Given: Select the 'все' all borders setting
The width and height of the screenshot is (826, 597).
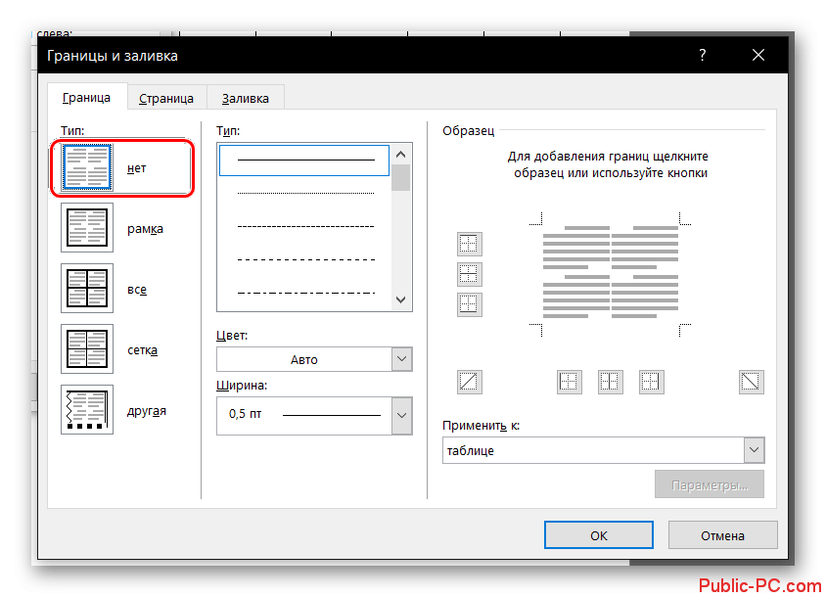Looking at the screenshot, I should pyautogui.click(x=87, y=289).
